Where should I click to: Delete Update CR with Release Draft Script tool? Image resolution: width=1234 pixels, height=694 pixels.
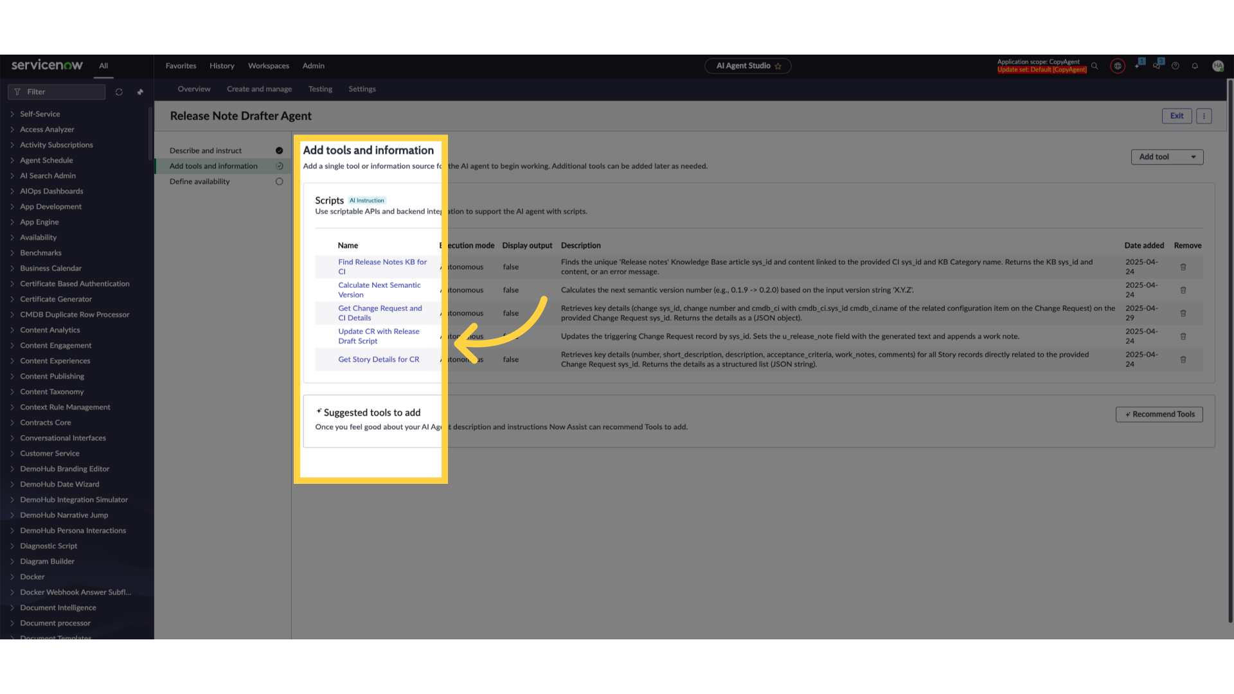[1183, 336]
